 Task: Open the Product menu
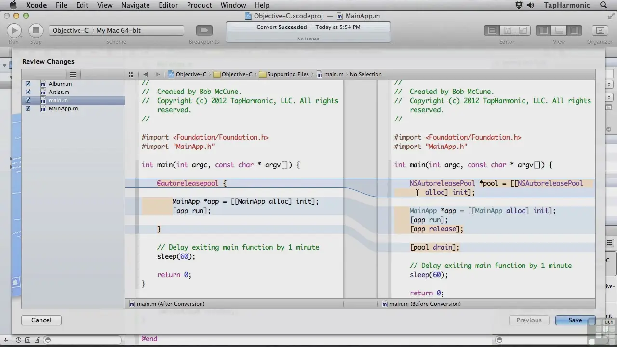tap(200, 5)
